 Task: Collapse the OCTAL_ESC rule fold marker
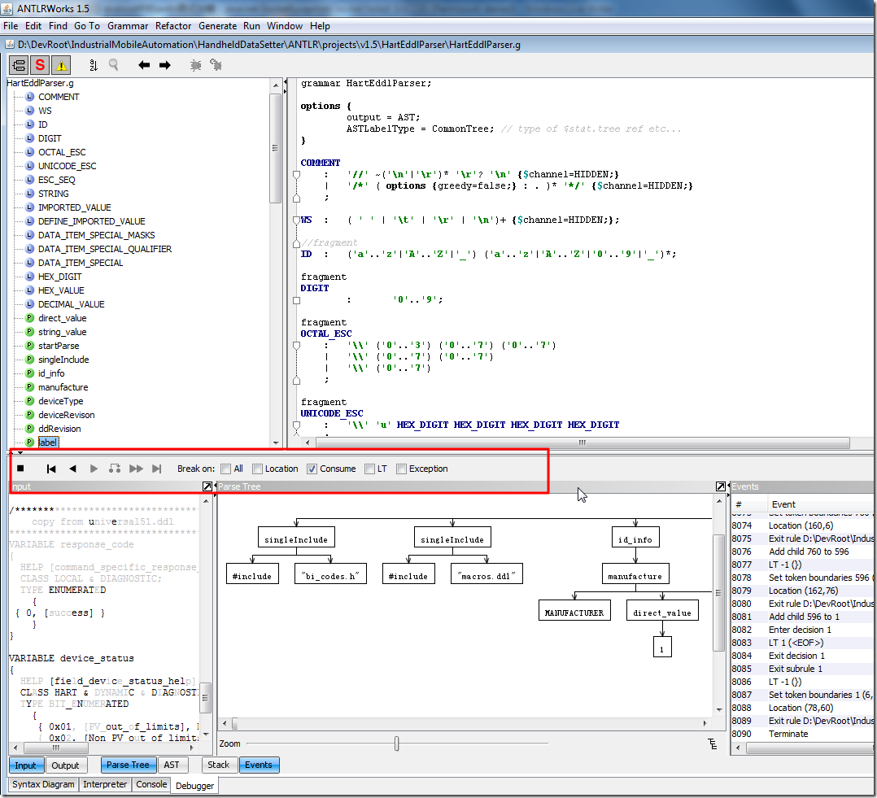click(296, 345)
